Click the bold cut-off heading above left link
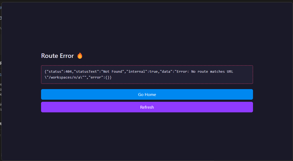293x161 pixels. coord(1,63)
